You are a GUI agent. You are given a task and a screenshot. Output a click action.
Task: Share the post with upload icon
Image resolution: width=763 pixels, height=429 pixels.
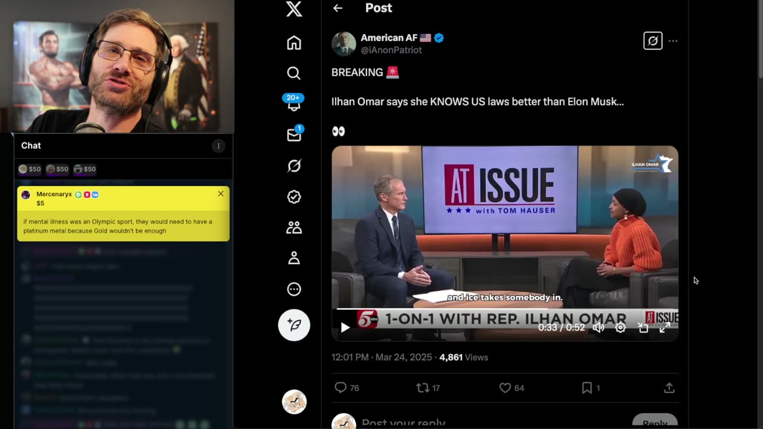pos(669,388)
